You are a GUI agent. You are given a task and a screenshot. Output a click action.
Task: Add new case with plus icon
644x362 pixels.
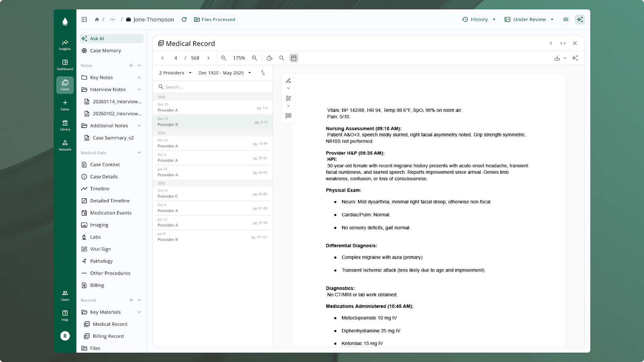coord(65,105)
